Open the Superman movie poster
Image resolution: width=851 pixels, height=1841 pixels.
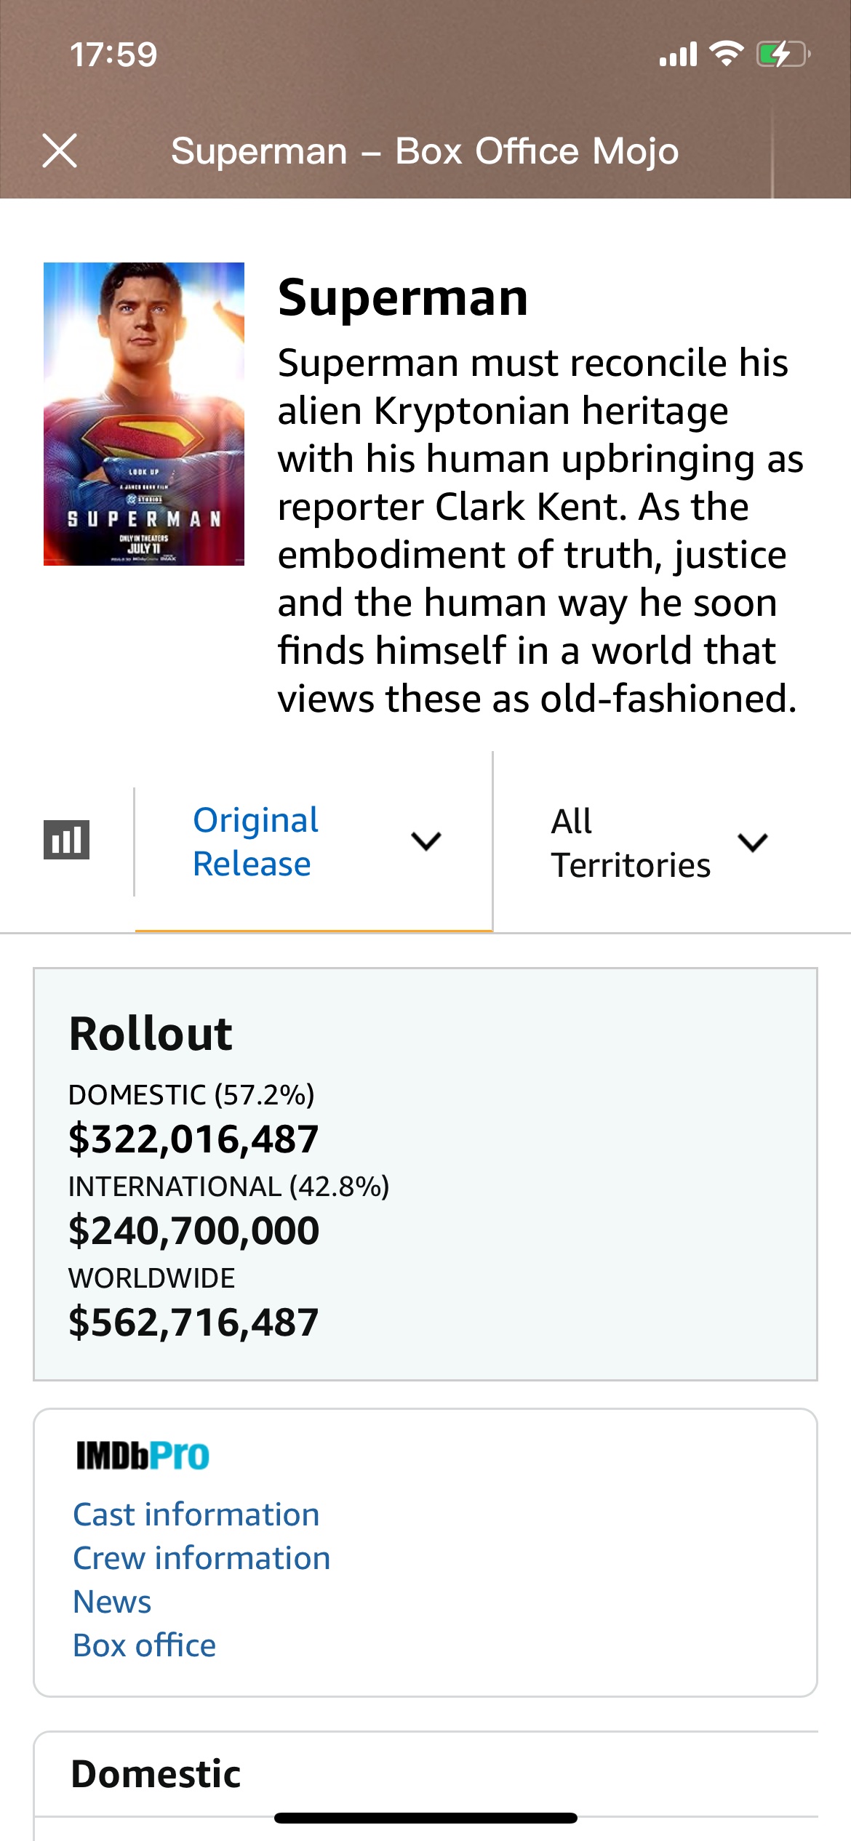[144, 414]
